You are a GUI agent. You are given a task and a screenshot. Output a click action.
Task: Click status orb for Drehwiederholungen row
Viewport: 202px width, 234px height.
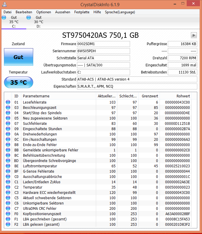pyautogui.click(x=8, y=134)
